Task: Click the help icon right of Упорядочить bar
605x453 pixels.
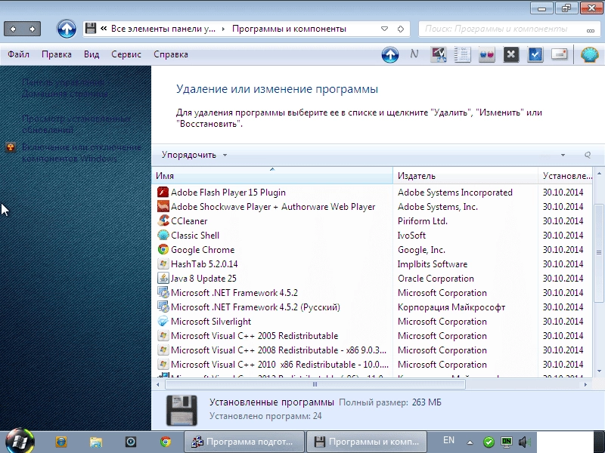Action: click(x=588, y=155)
